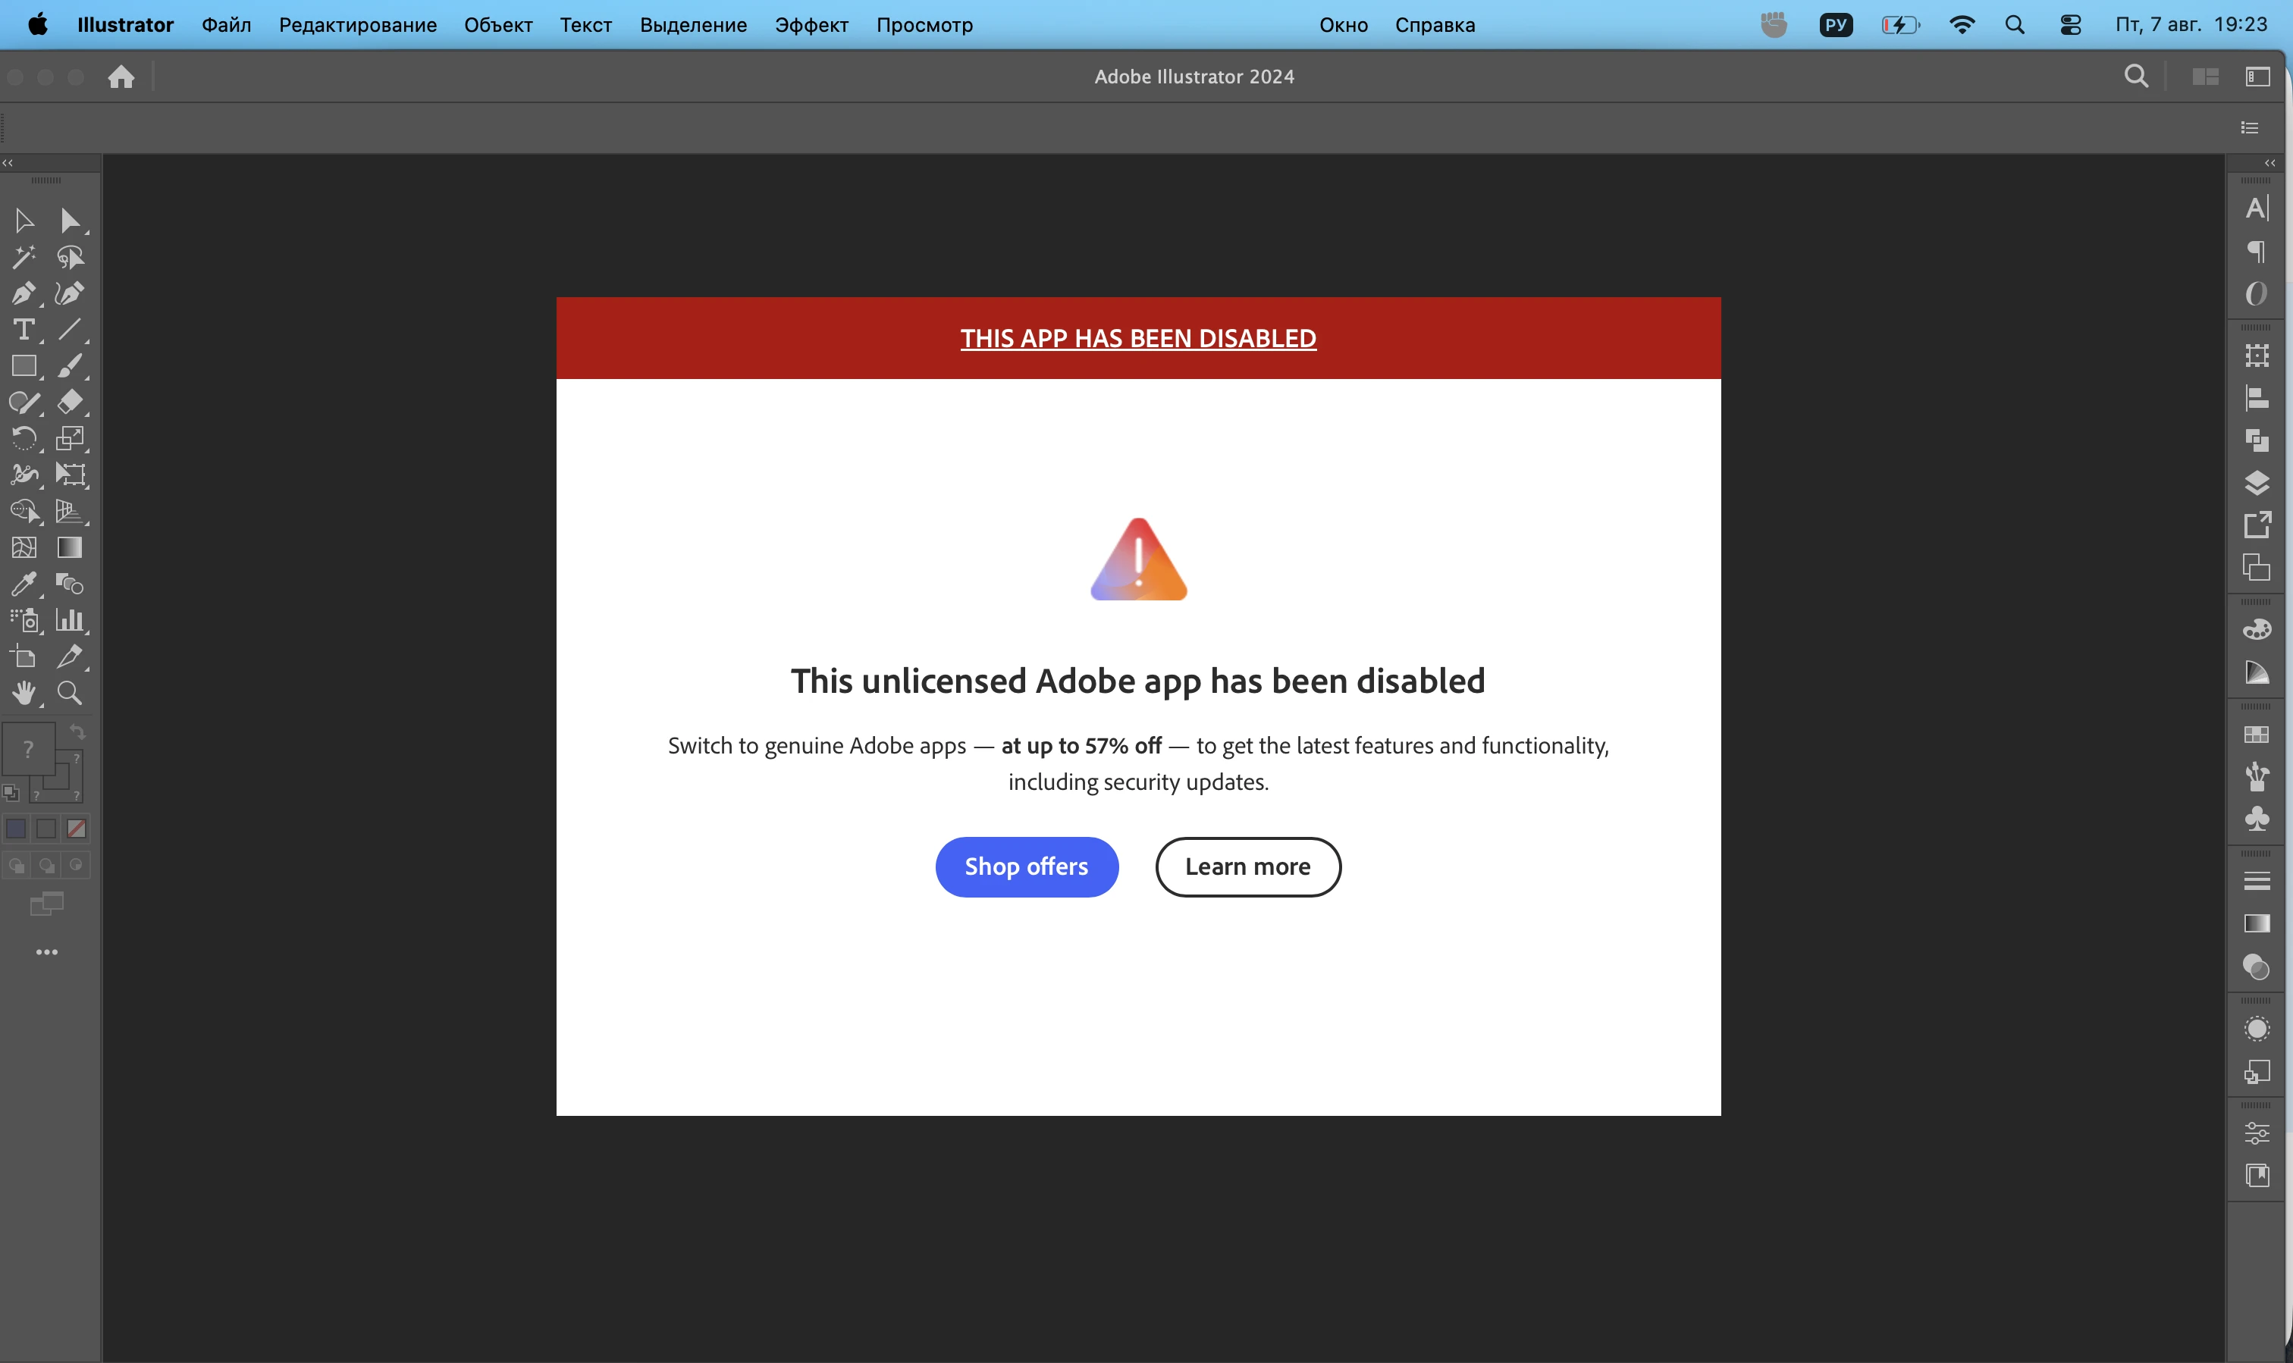The width and height of the screenshot is (2293, 1363).
Task: Choose the Column Graph tool
Action: (x=70, y=620)
